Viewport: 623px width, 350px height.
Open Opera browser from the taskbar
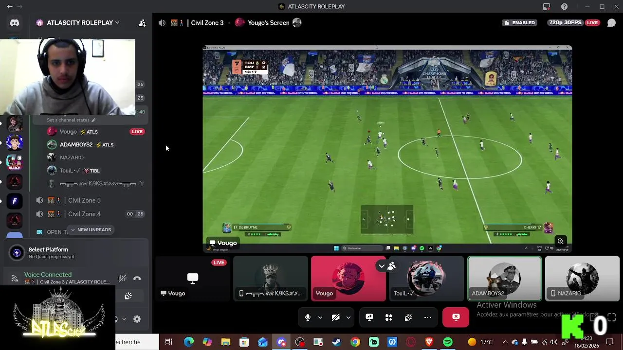tap(411, 342)
